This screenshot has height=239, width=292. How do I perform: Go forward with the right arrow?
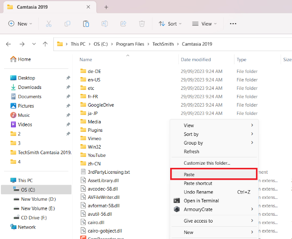coord(22,44)
